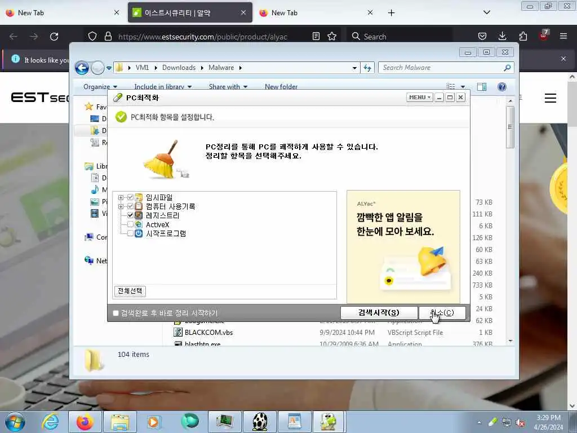This screenshot has height=433, width=577.
Task: Open Explorer recent locations dropdown arrow
Action: [109, 68]
